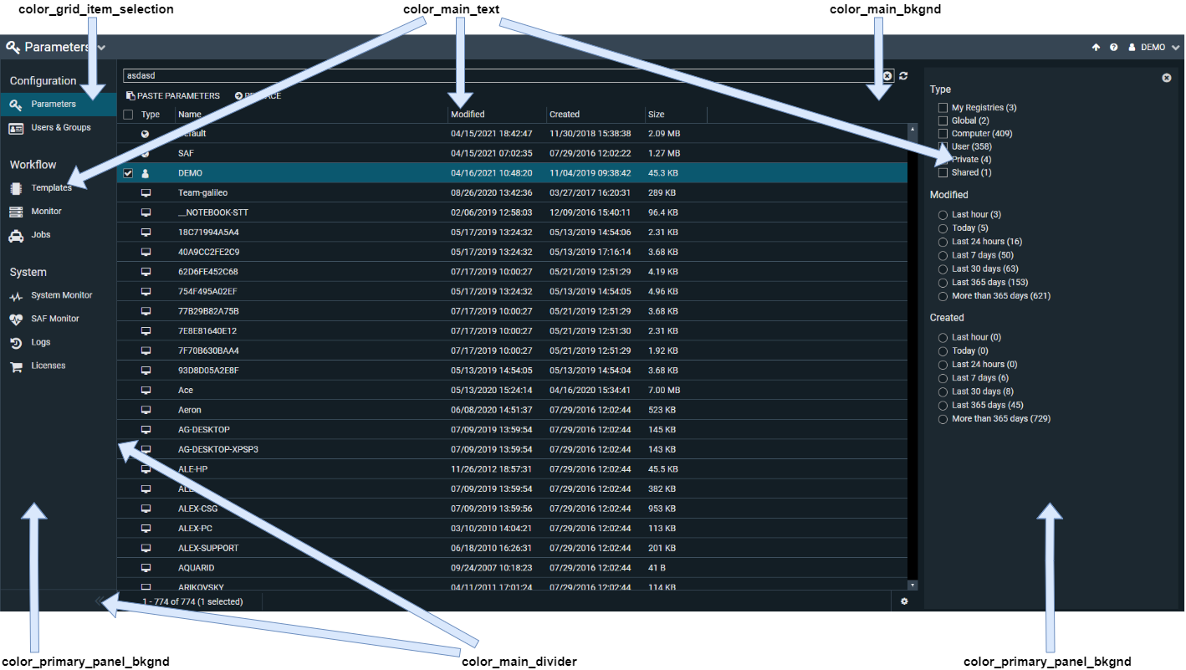Close the filter panel with the X icon
The height and width of the screenshot is (670, 1186).
tap(1167, 78)
